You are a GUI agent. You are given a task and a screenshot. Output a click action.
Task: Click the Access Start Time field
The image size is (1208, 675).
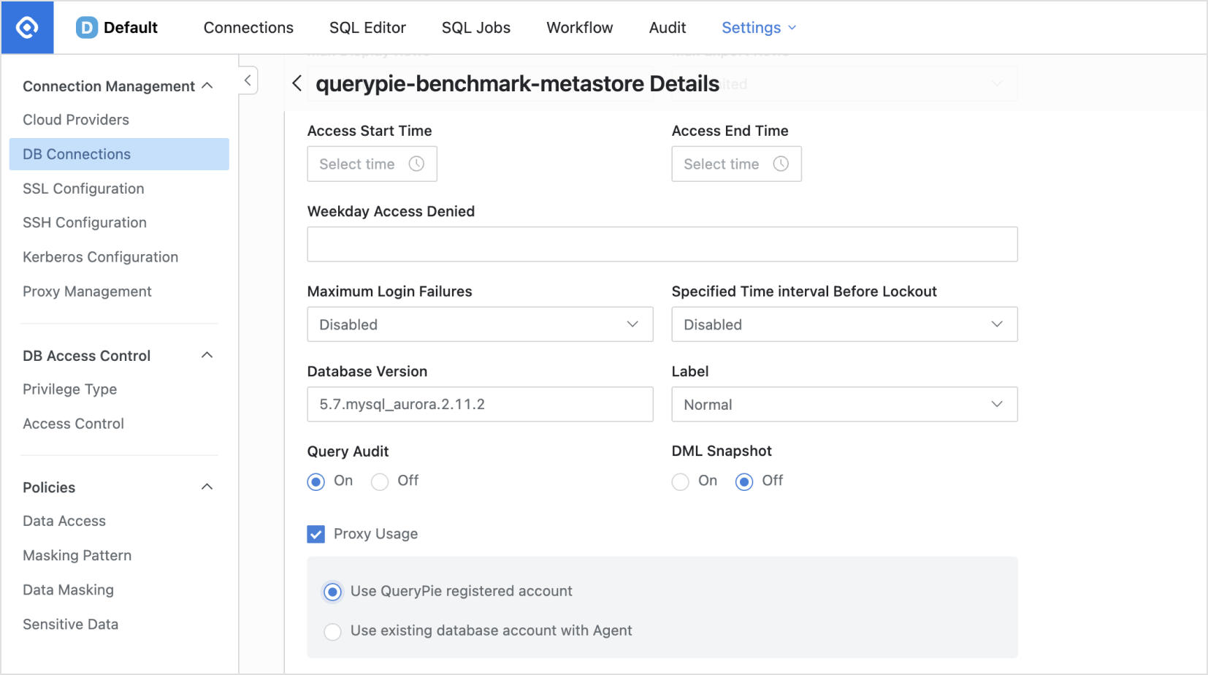point(372,164)
